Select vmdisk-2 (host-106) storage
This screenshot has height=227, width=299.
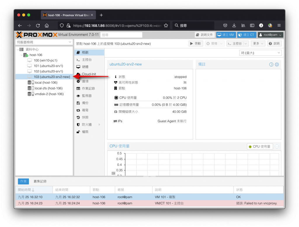(x=44, y=94)
